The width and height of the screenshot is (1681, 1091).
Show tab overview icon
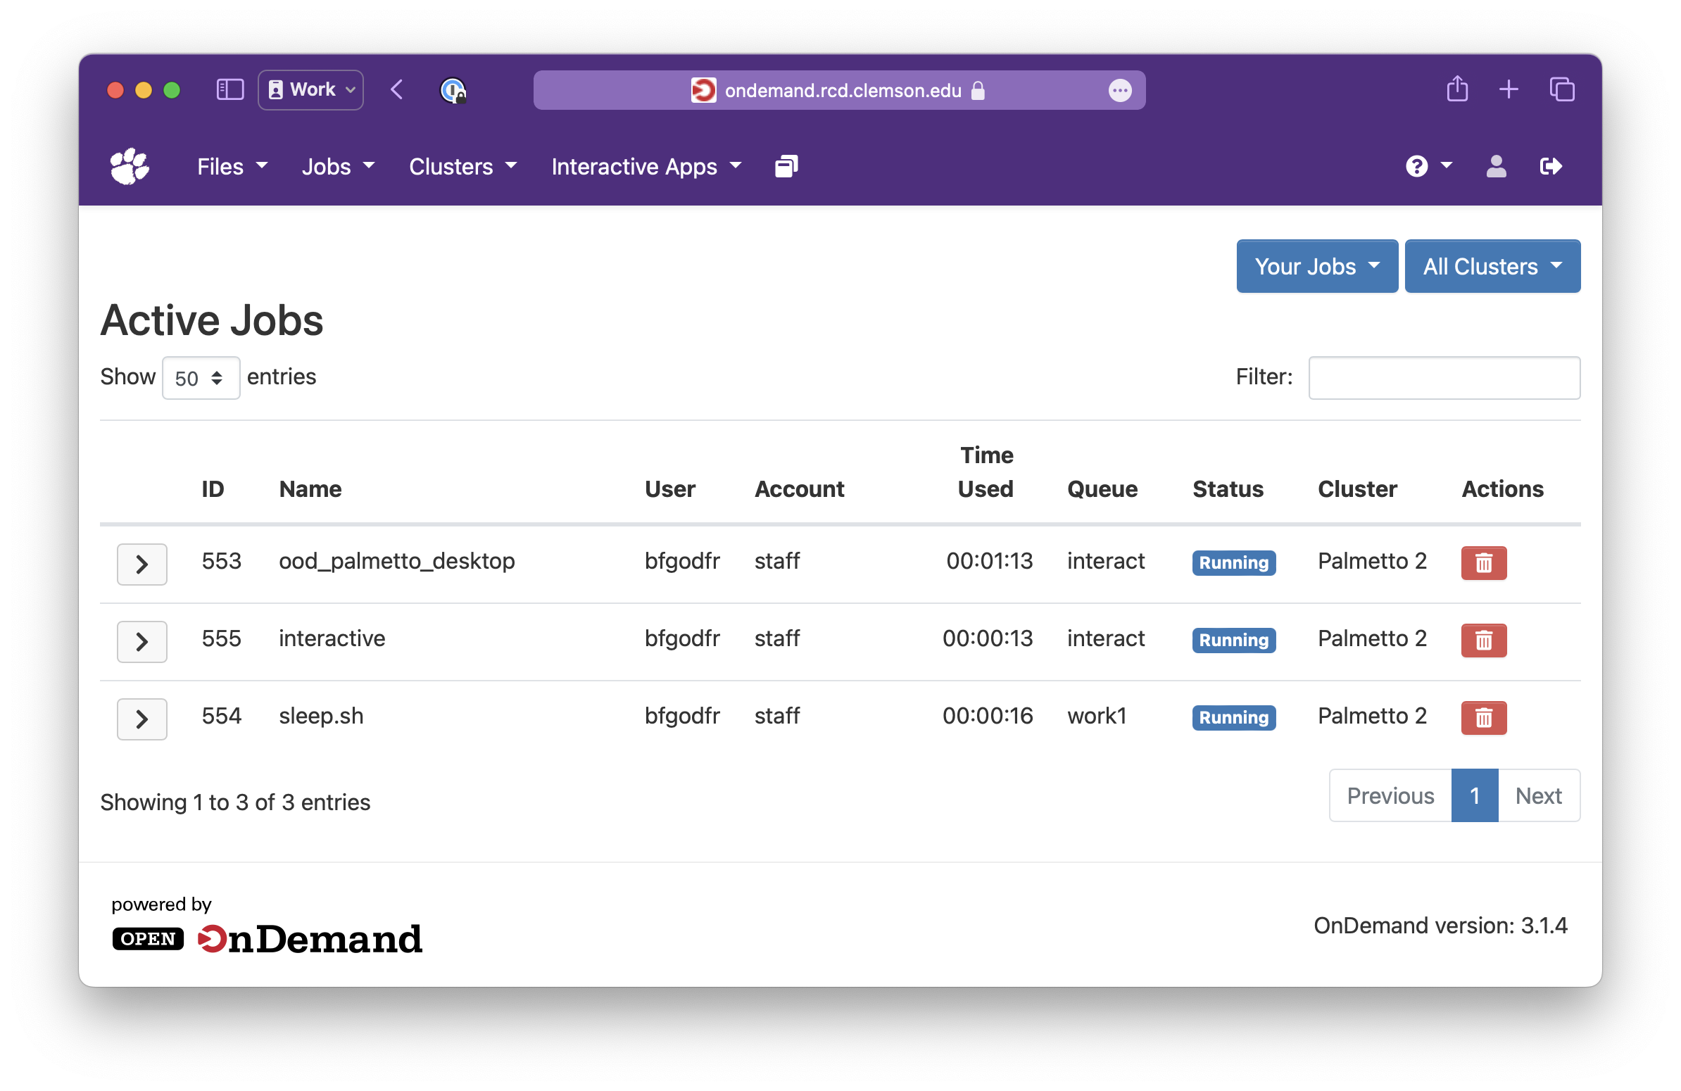[x=1561, y=89]
